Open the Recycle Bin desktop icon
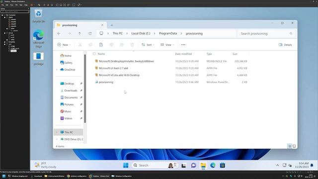 [39, 16]
